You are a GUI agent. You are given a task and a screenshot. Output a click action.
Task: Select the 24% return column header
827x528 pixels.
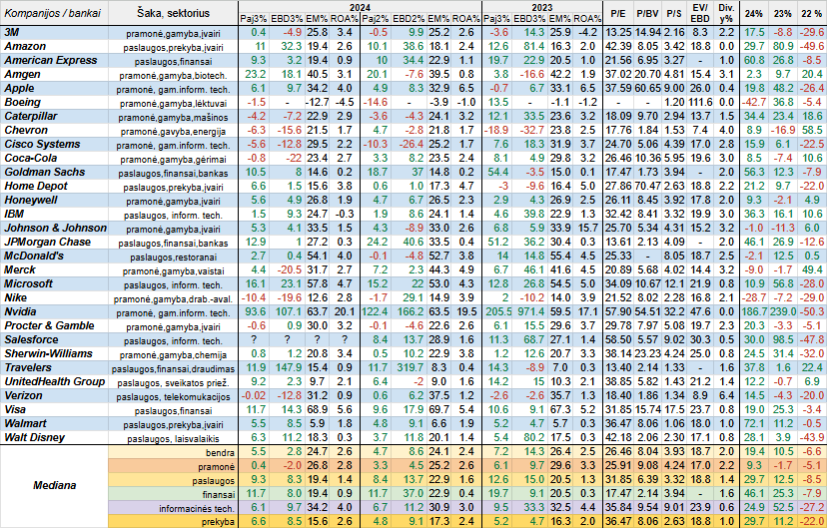coord(754,13)
